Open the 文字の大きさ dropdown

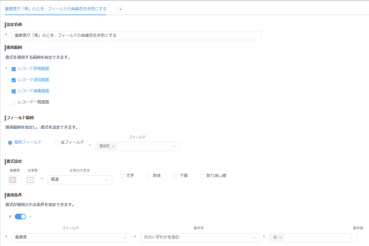tap(79, 180)
